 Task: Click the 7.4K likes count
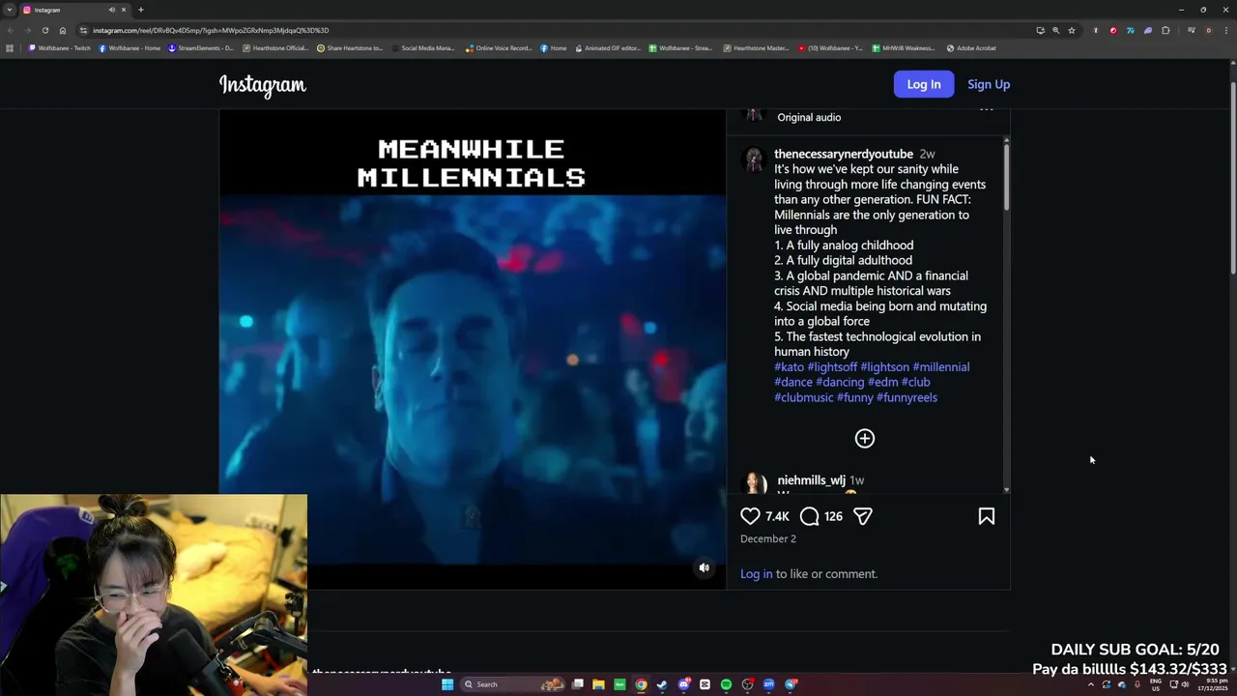[778, 516]
